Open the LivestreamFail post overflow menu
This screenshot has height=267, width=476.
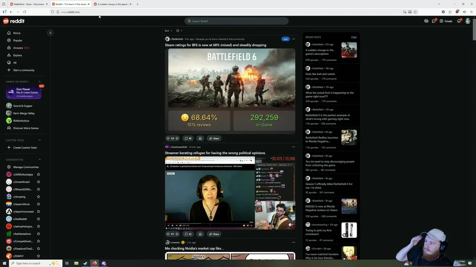pyautogui.click(x=293, y=147)
